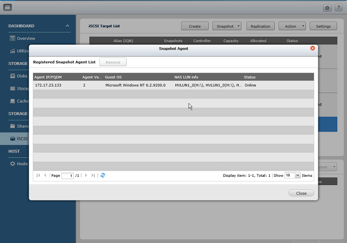Image resolution: width=347 pixels, height=243 pixels.
Task: Open the settings gear icon in top bar
Action: tap(327, 8)
